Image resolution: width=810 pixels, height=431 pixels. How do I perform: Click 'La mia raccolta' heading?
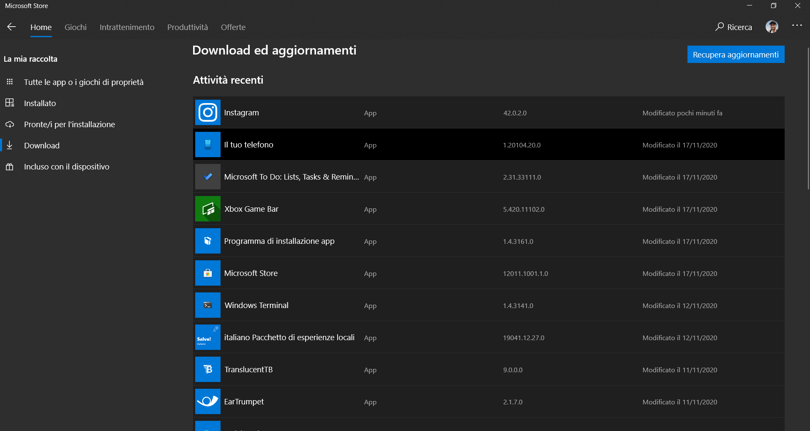pos(30,59)
